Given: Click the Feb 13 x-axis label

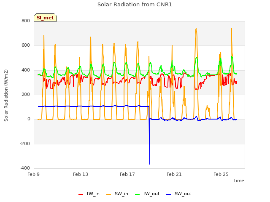Looking at the screenshot, I should [81, 174].
